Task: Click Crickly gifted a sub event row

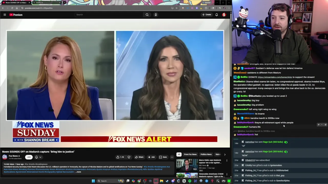Action: (x=280, y=165)
